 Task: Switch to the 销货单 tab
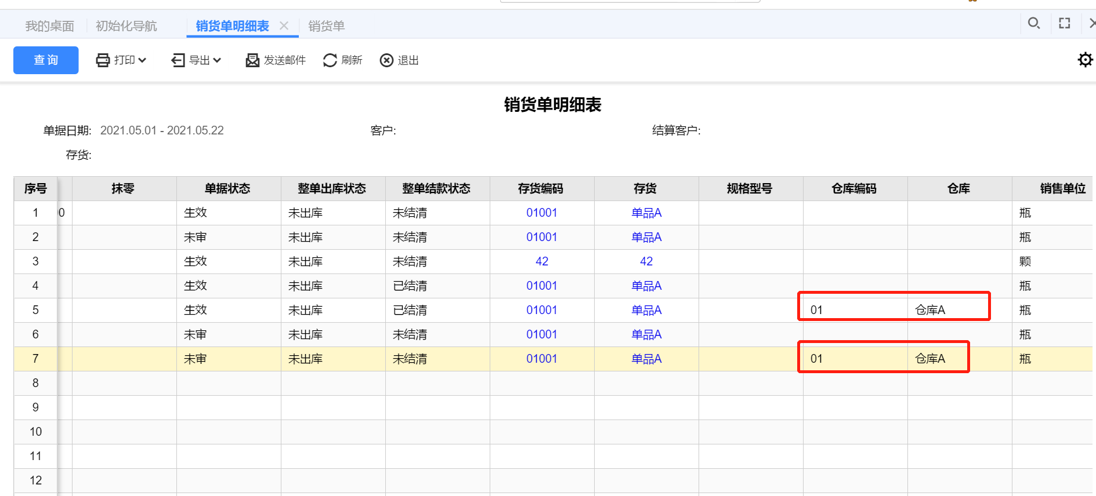(x=326, y=26)
